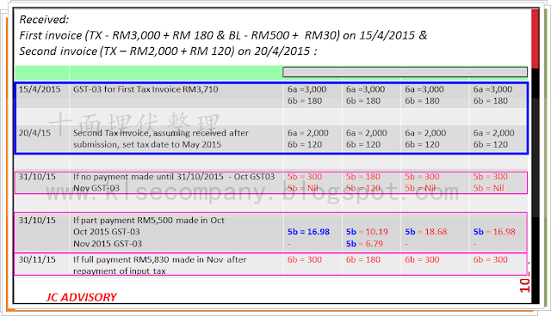
Task: Click the date cell '30/11/15'
Action: click(37, 259)
